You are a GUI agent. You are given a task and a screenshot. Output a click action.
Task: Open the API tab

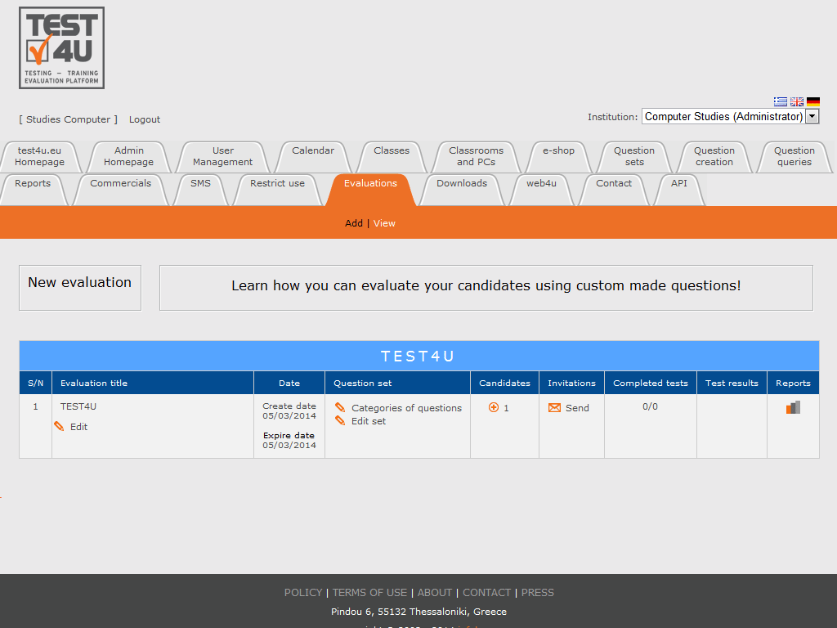click(x=679, y=190)
